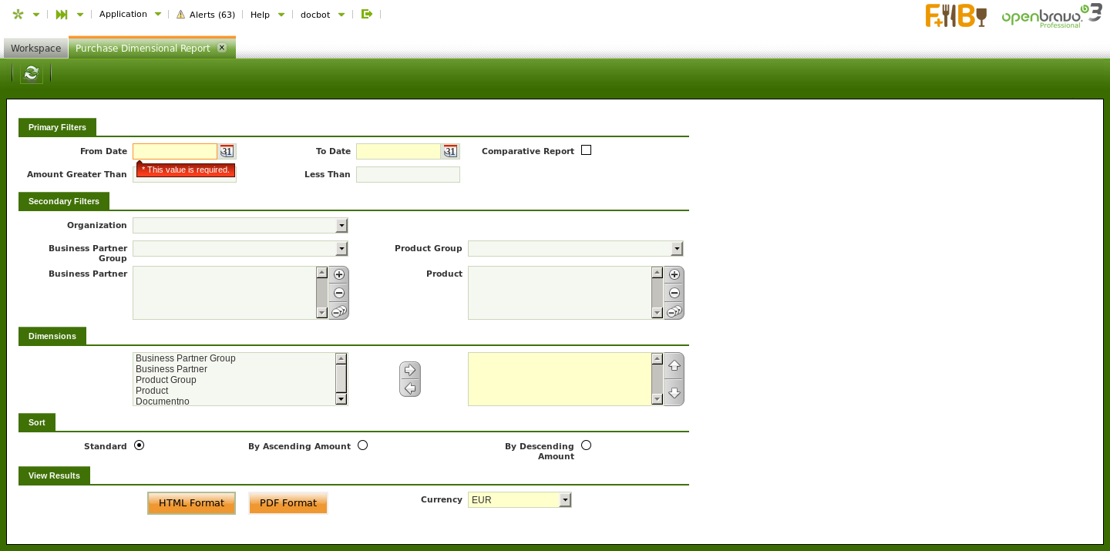1110x551 pixels.
Task: Select the By Descending Amount sort option
Action: (586, 445)
